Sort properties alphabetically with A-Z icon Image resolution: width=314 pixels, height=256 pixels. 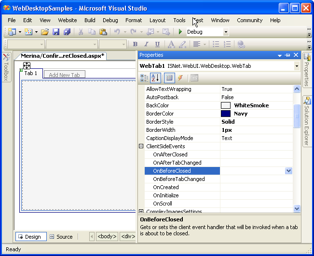pyautogui.click(x=156, y=77)
